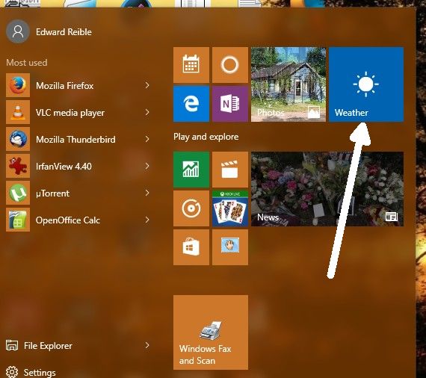Viewport: 426px width, 378px height.
Task: Open the Windows Fax and Scan tile
Action: click(x=211, y=332)
